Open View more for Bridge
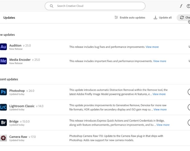The width and height of the screenshot is (190, 151). (x=163, y=125)
